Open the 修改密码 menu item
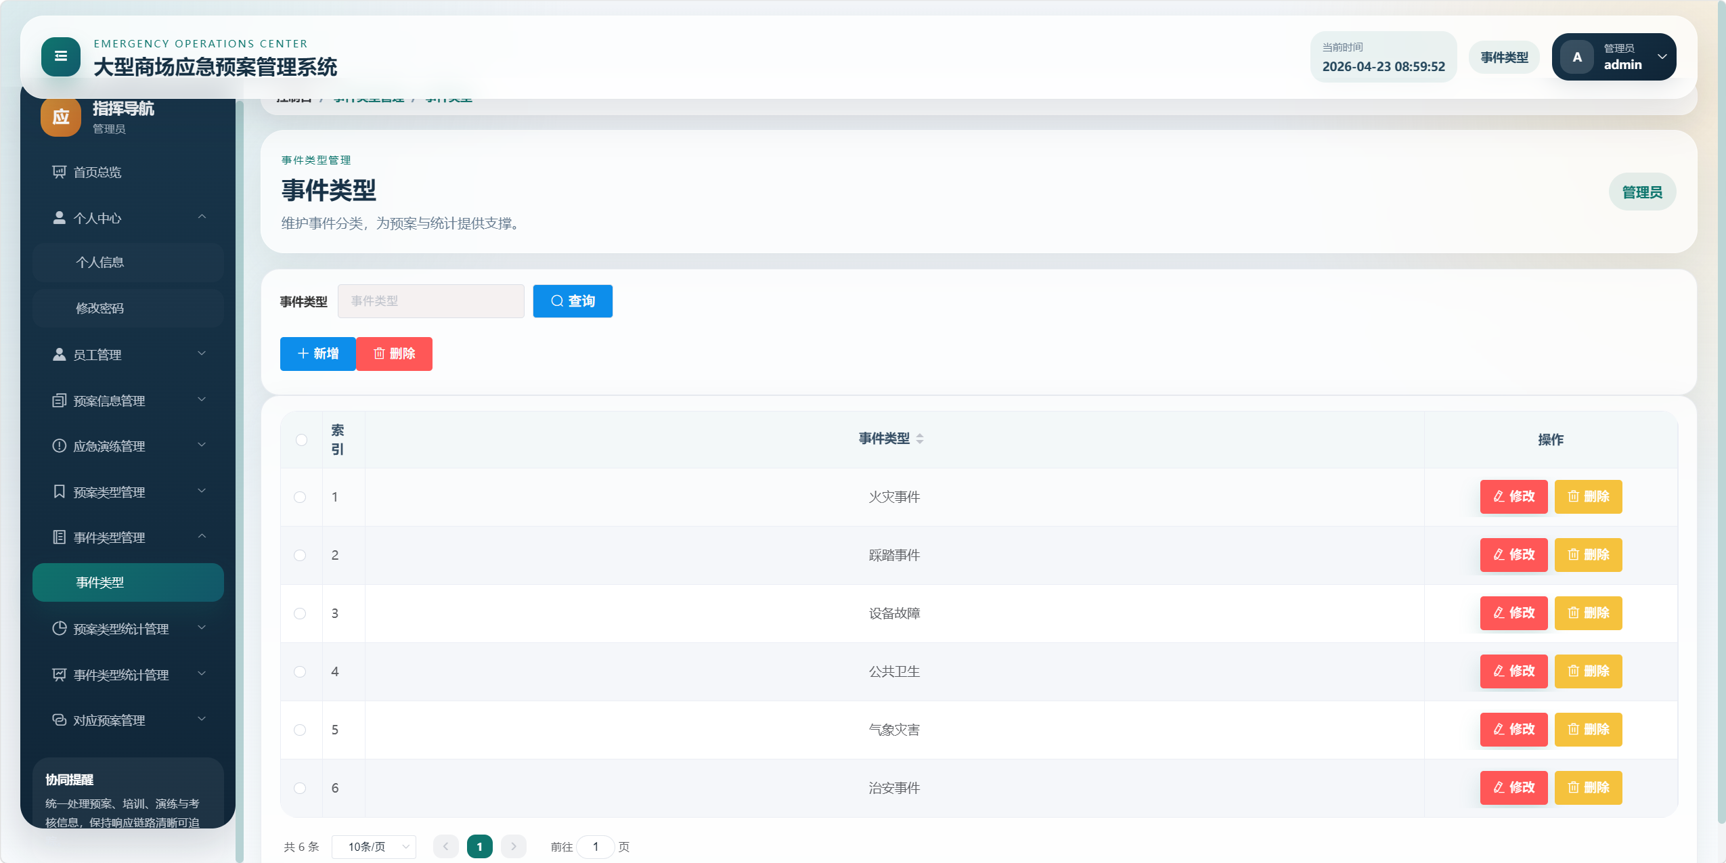The image size is (1726, 863). (x=128, y=309)
